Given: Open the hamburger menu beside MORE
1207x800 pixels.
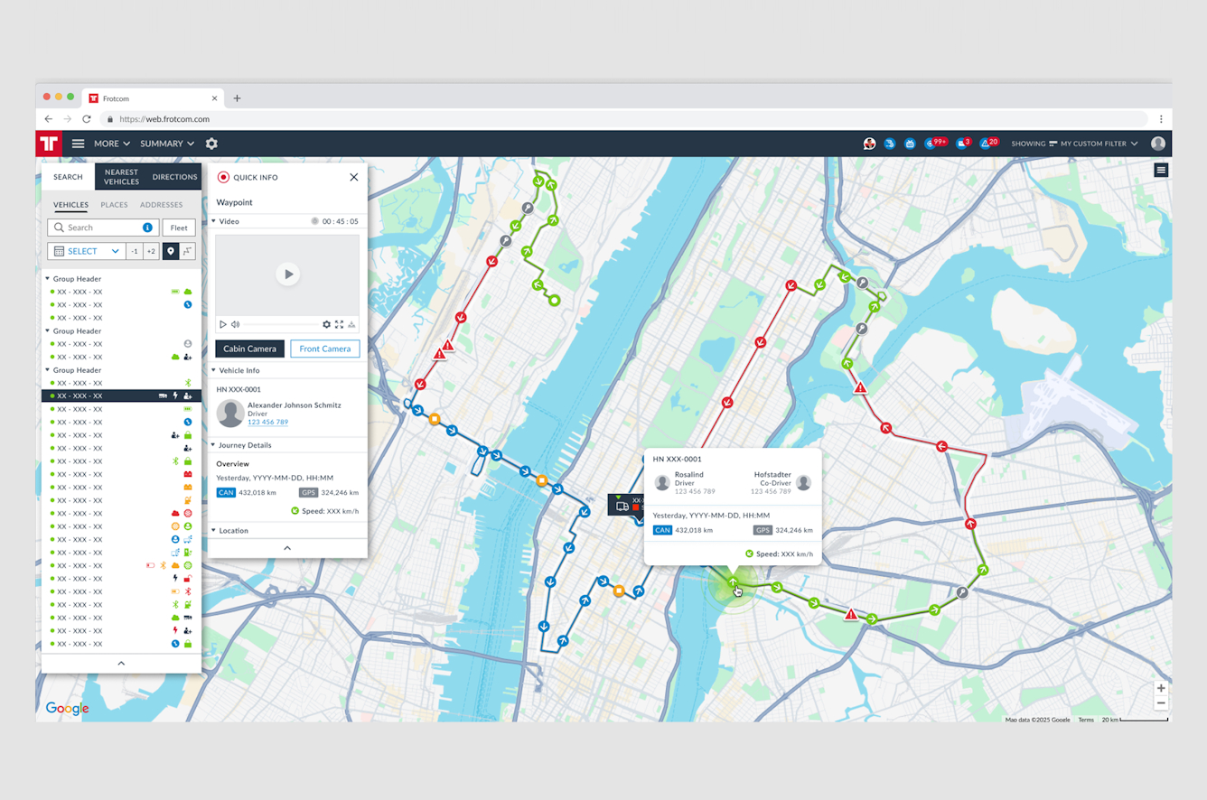Looking at the screenshot, I should pos(78,144).
